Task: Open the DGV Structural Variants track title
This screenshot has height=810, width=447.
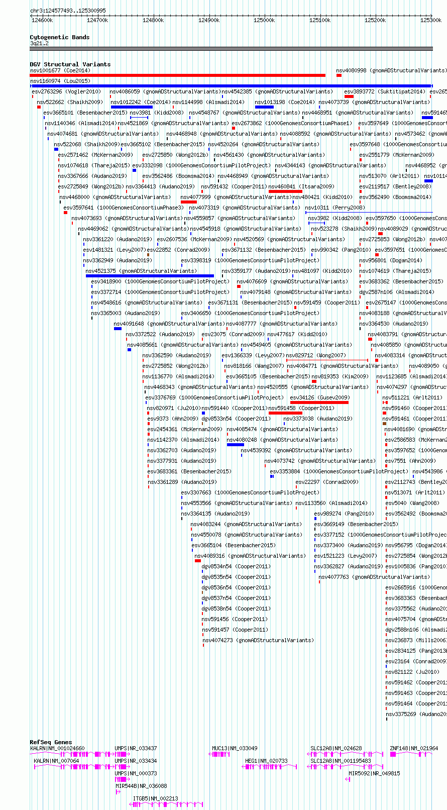Action: click(70, 64)
